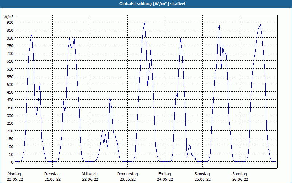Viewport: 292px width, 183px height.
Task: Select the y-axis value '0'
Action: pos(12,162)
